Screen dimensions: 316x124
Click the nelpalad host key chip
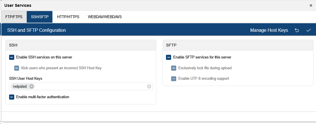point(20,87)
